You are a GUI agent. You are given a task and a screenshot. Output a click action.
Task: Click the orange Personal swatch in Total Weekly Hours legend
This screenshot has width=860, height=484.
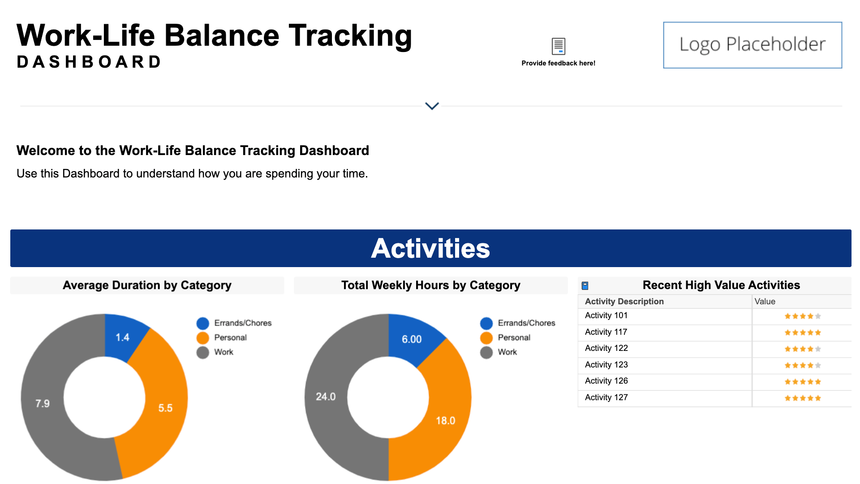pyautogui.click(x=486, y=338)
